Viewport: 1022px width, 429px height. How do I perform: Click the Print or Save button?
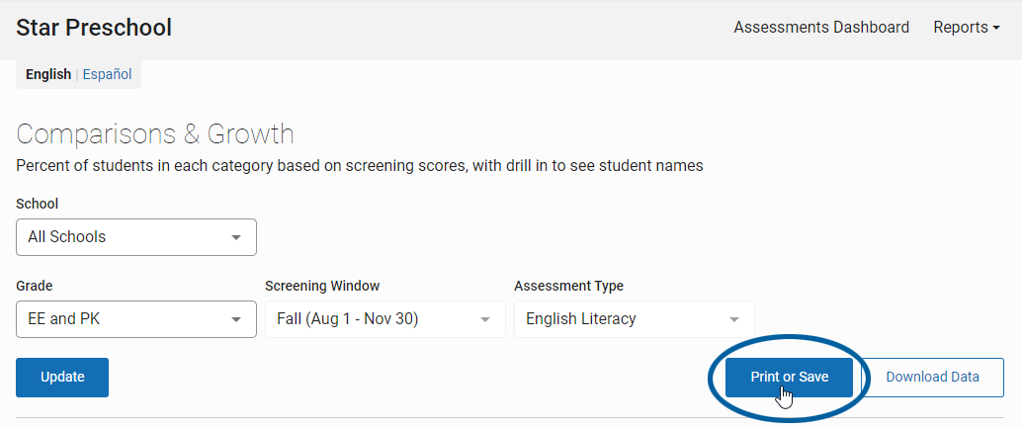pyautogui.click(x=789, y=377)
